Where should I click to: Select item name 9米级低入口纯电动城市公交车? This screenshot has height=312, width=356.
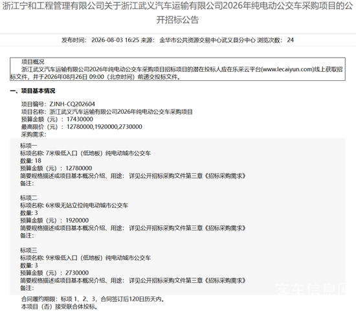pyautogui.click(x=98, y=258)
